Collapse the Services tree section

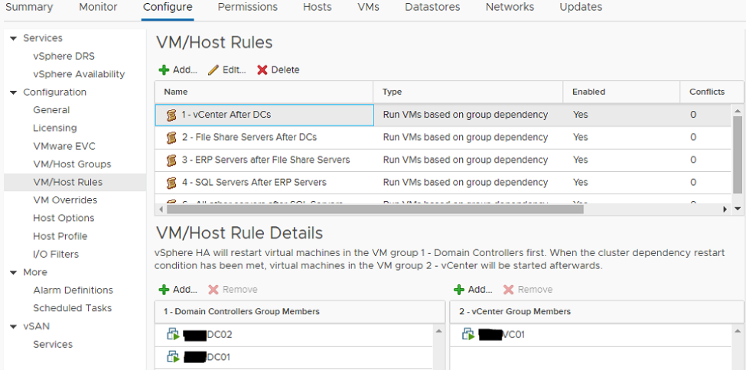(x=13, y=38)
